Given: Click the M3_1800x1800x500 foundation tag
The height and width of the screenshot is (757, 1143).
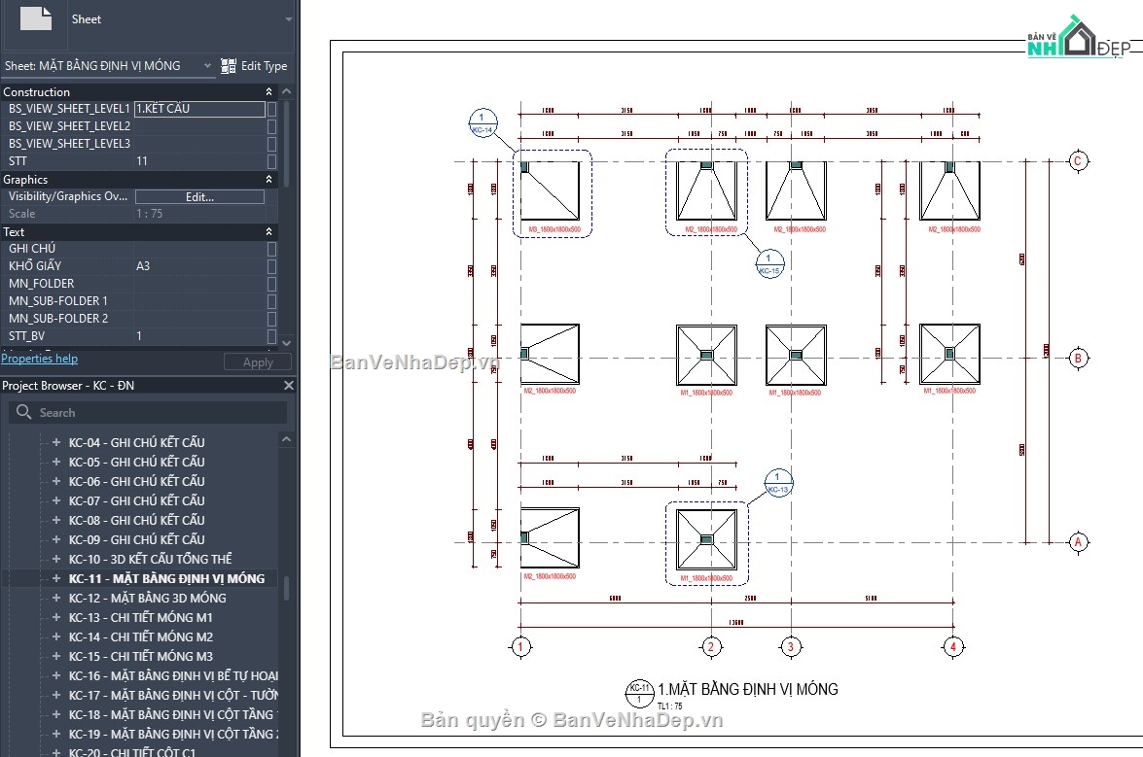Looking at the screenshot, I should coord(554,229).
